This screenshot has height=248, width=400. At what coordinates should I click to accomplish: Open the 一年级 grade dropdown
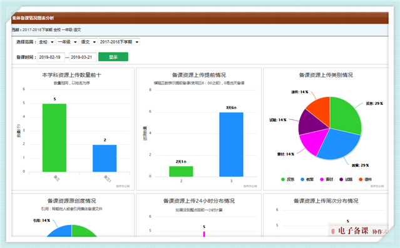click(68, 42)
